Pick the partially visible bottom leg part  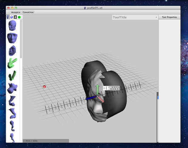(x=12, y=138)
